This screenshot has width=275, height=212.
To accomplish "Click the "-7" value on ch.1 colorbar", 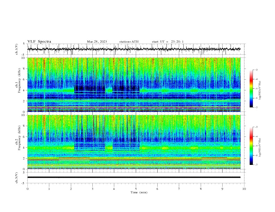I will (x=256, y=107).
